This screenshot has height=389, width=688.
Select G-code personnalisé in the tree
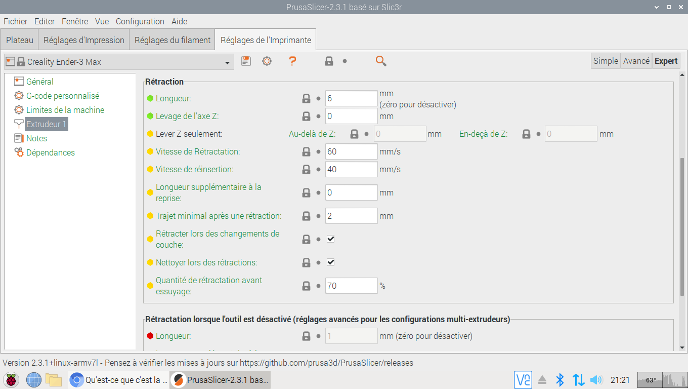click(63, 96)
